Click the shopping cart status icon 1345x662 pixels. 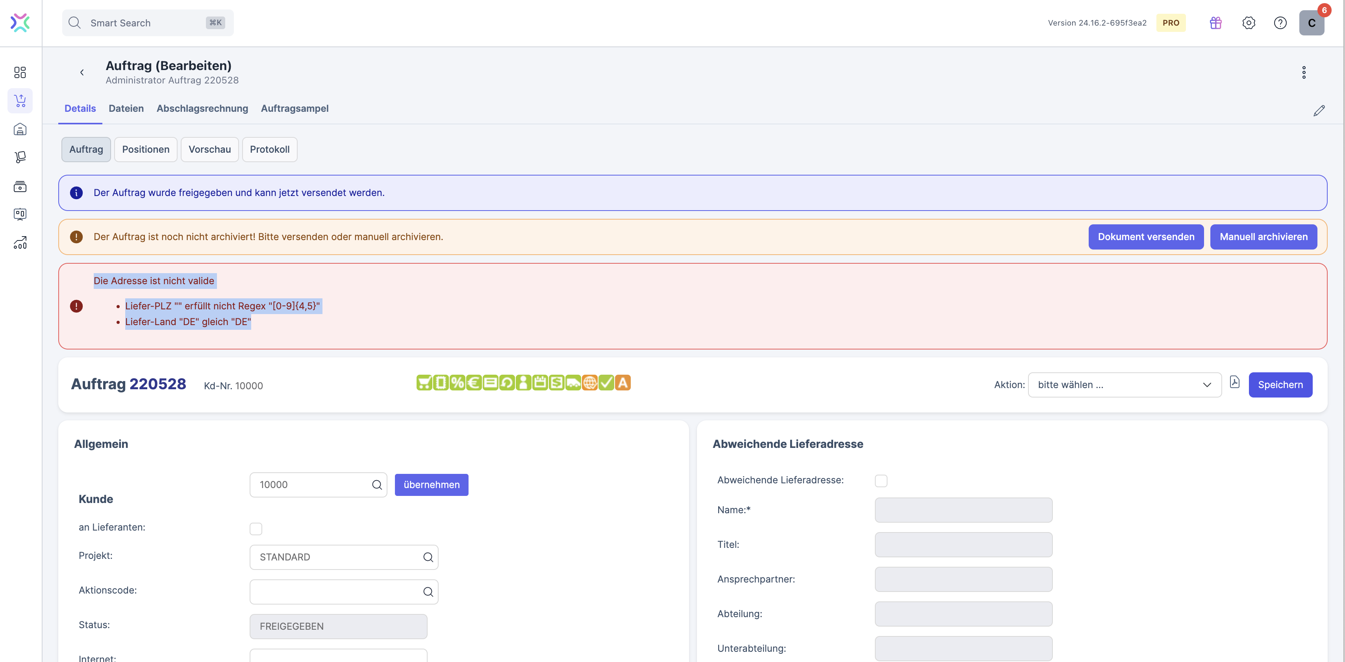(x=424, y=383)
